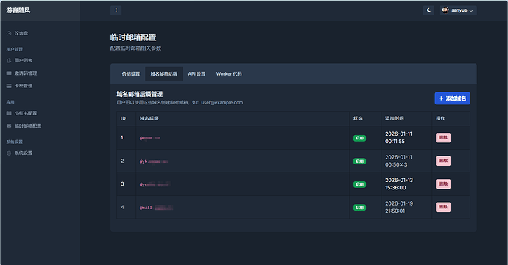Switch to the Worker 代码 tab
This screenshot has width=508, height=265.
tap(229, 74)
